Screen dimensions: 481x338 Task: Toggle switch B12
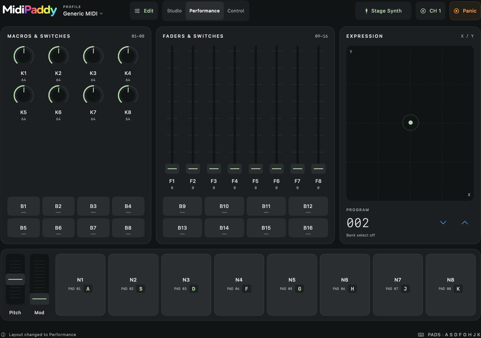(308, 206)
